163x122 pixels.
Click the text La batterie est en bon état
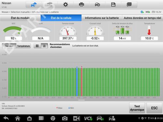coord(85,46)
